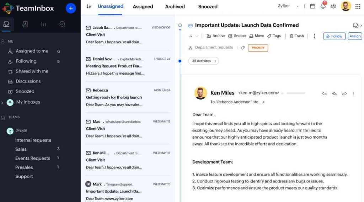Click the blue timeline marker dot
The width and height of the screenshot is (364, 202).
click(x=180, y=61)
